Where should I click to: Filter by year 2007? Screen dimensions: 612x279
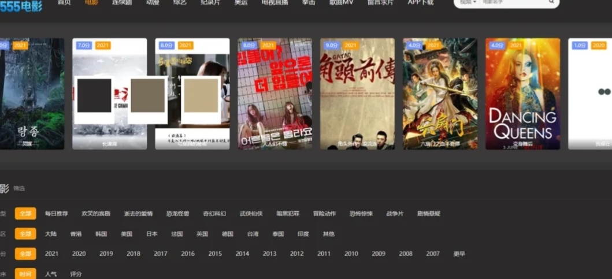point(433,254)
